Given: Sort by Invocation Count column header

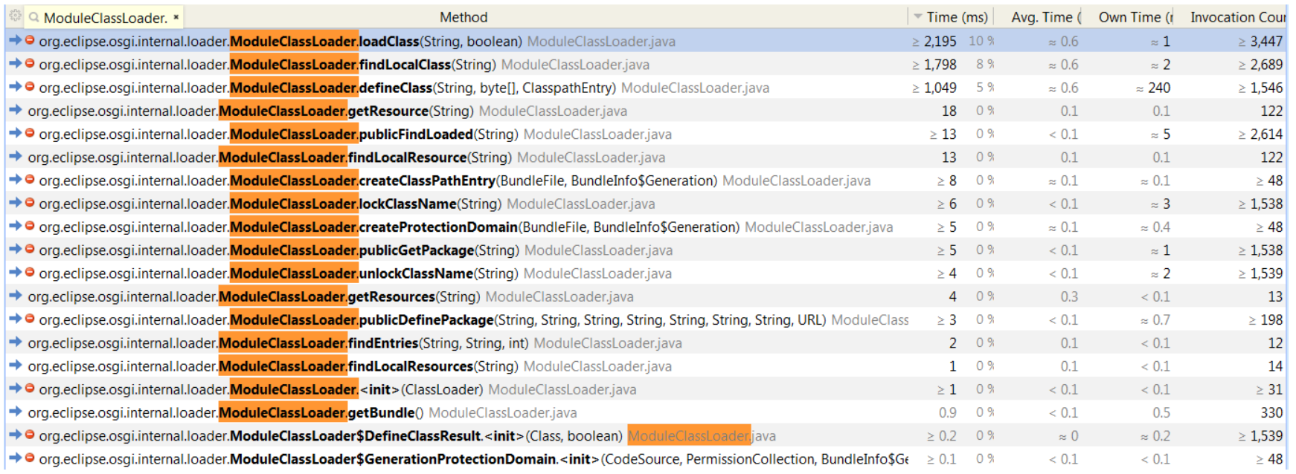Looking at the screenshot, I should pyautogui.click(x=1236, y=17).
